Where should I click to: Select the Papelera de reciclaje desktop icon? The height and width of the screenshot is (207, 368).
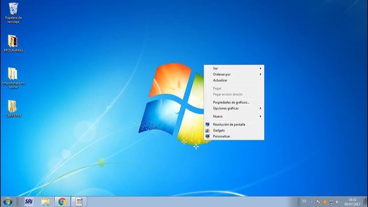click(13, 13)
